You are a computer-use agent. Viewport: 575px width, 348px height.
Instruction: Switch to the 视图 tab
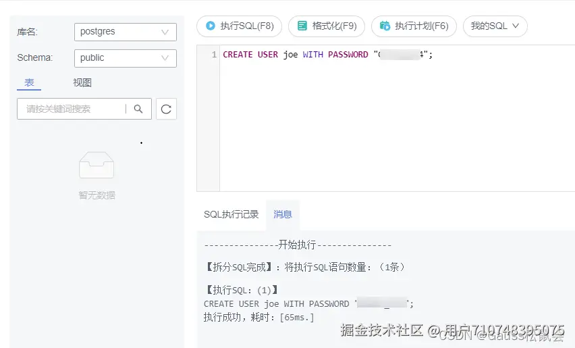[x=82, y=82]
